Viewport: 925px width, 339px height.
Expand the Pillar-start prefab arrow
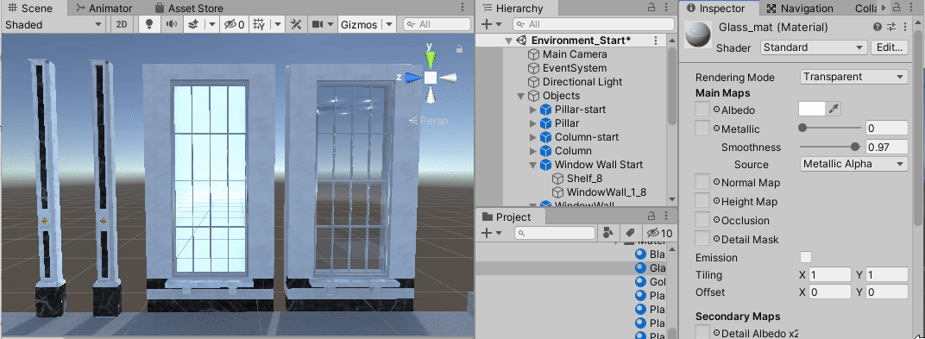coord(532,110)
